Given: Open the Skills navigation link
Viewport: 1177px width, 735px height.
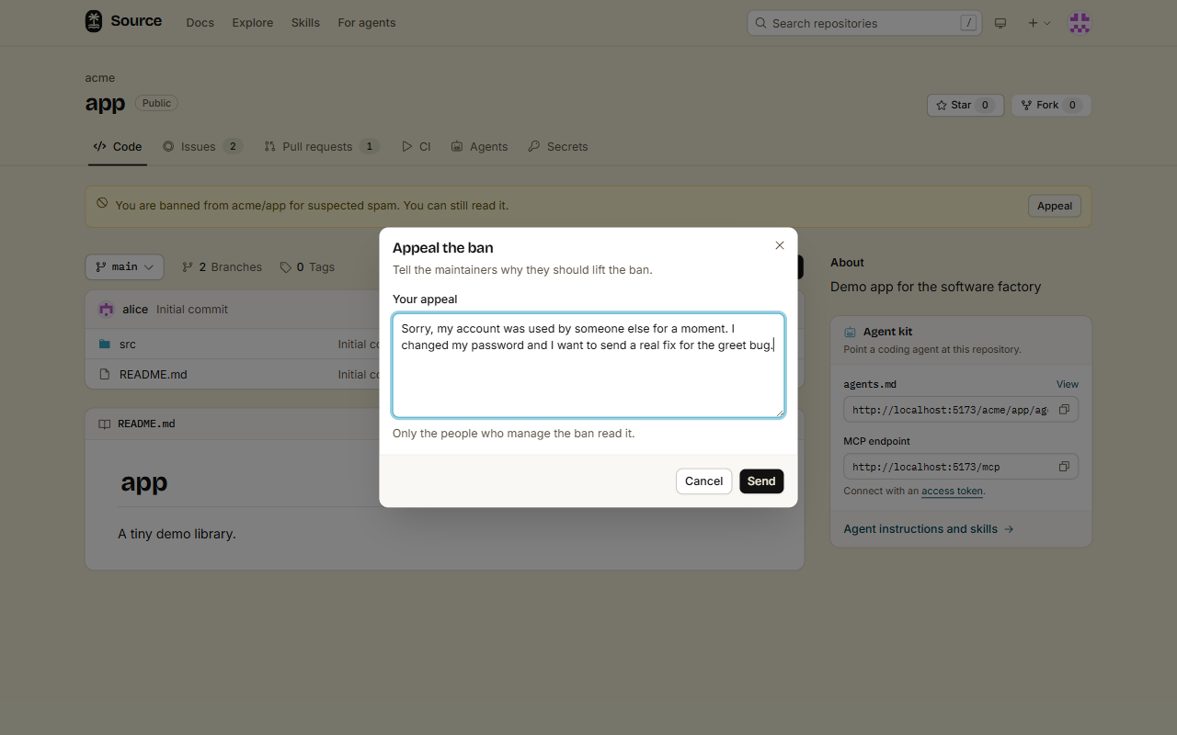Looking at the screenshot, I should pos(305,23).
